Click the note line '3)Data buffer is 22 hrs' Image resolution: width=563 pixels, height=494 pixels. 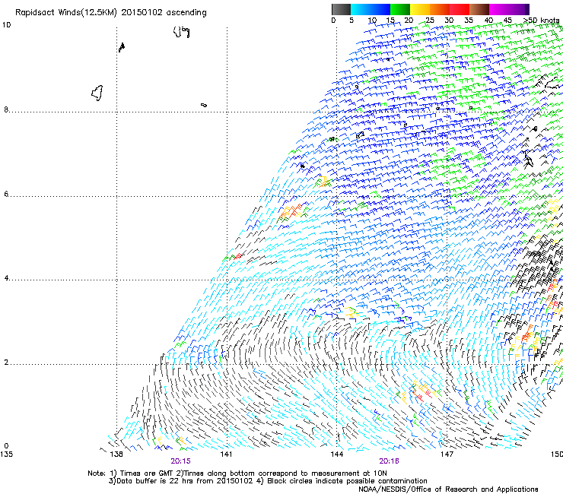pyautogui.click(x=268, y=481)
